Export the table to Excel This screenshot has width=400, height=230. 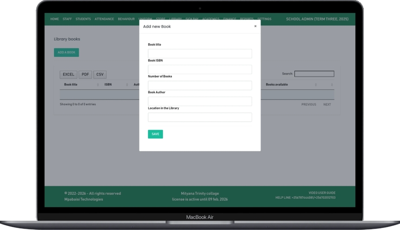pos(68,74)
